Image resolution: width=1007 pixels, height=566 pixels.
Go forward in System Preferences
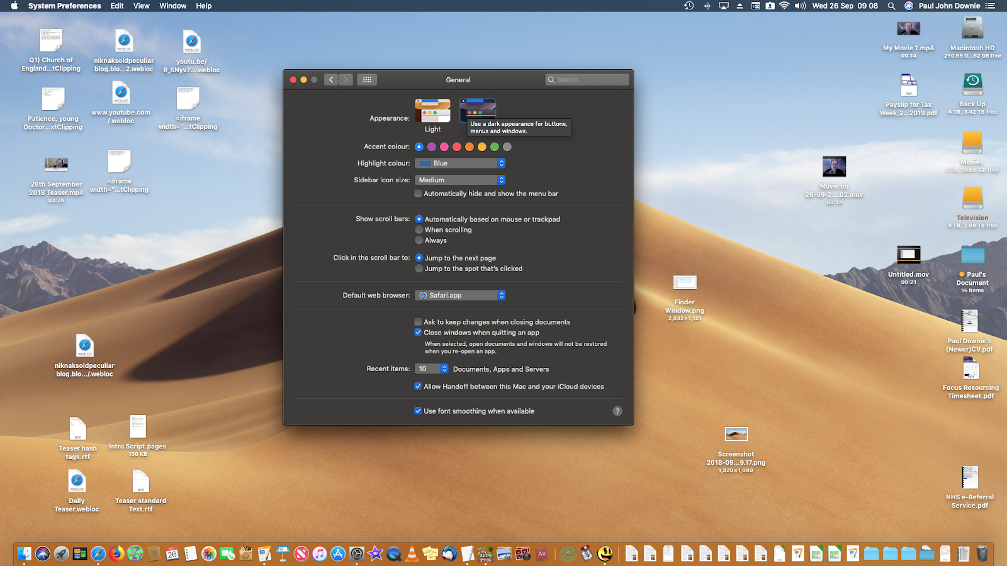(346, 80)
